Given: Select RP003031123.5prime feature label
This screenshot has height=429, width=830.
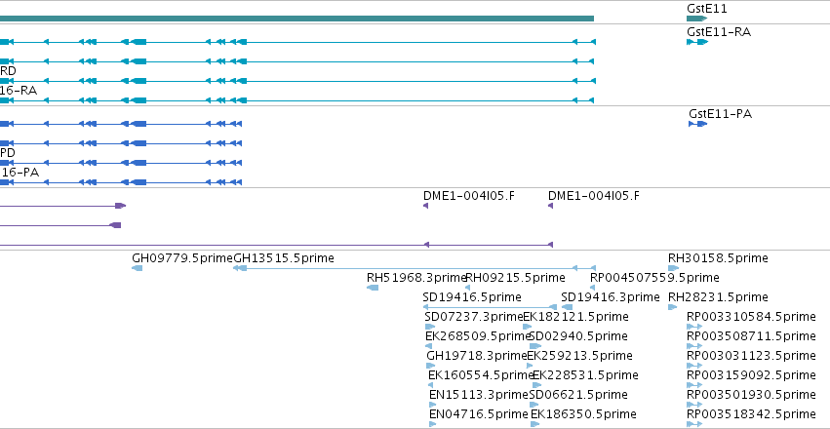Looking at the screenshot, I should tap(751, 356).
